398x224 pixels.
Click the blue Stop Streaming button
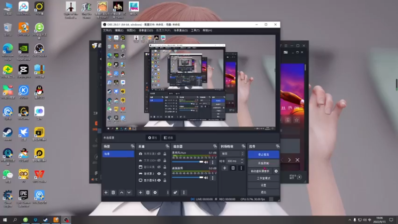[x=264, y=154]
